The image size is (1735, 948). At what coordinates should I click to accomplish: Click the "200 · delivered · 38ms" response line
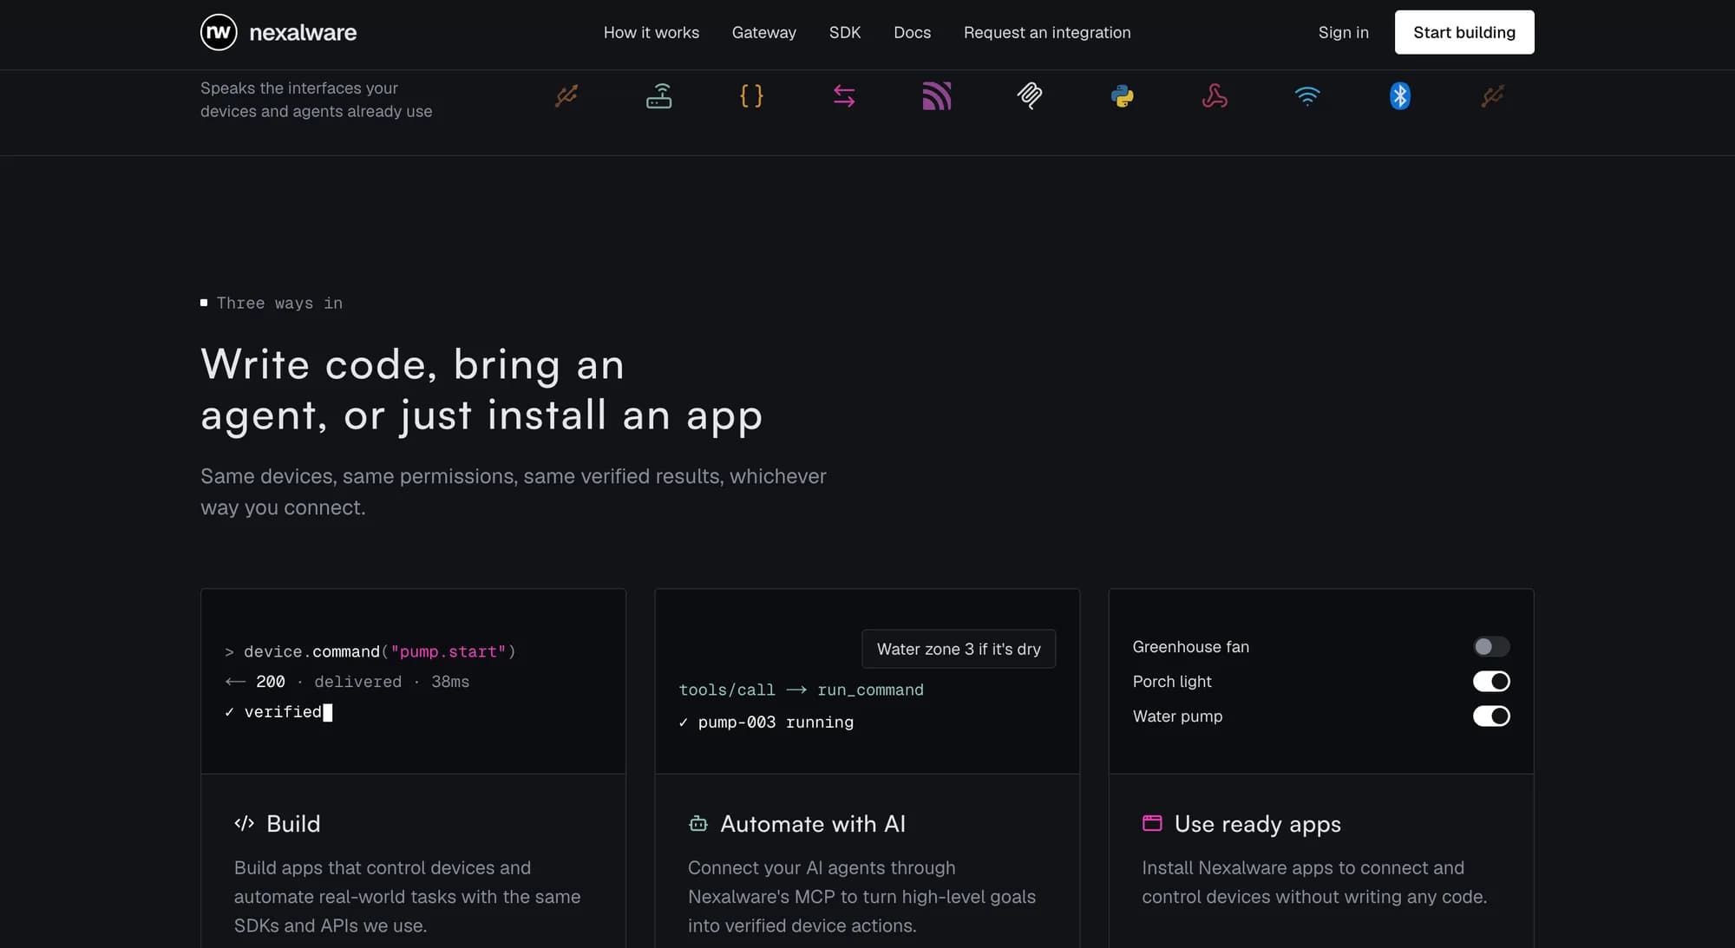[x=347, y=682]
